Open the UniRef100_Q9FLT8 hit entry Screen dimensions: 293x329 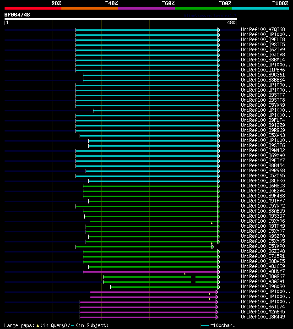click(263, 39)
